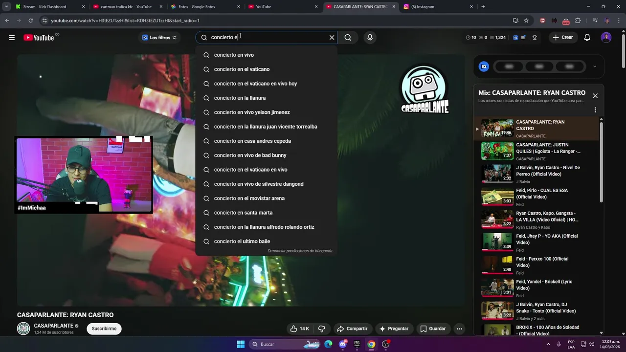Select suggestion "concierto en el vaticano"
The image size is (626, 352).
(266, 69)
